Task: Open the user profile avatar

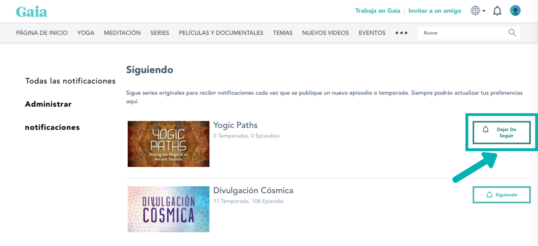Action: (515, 11)
